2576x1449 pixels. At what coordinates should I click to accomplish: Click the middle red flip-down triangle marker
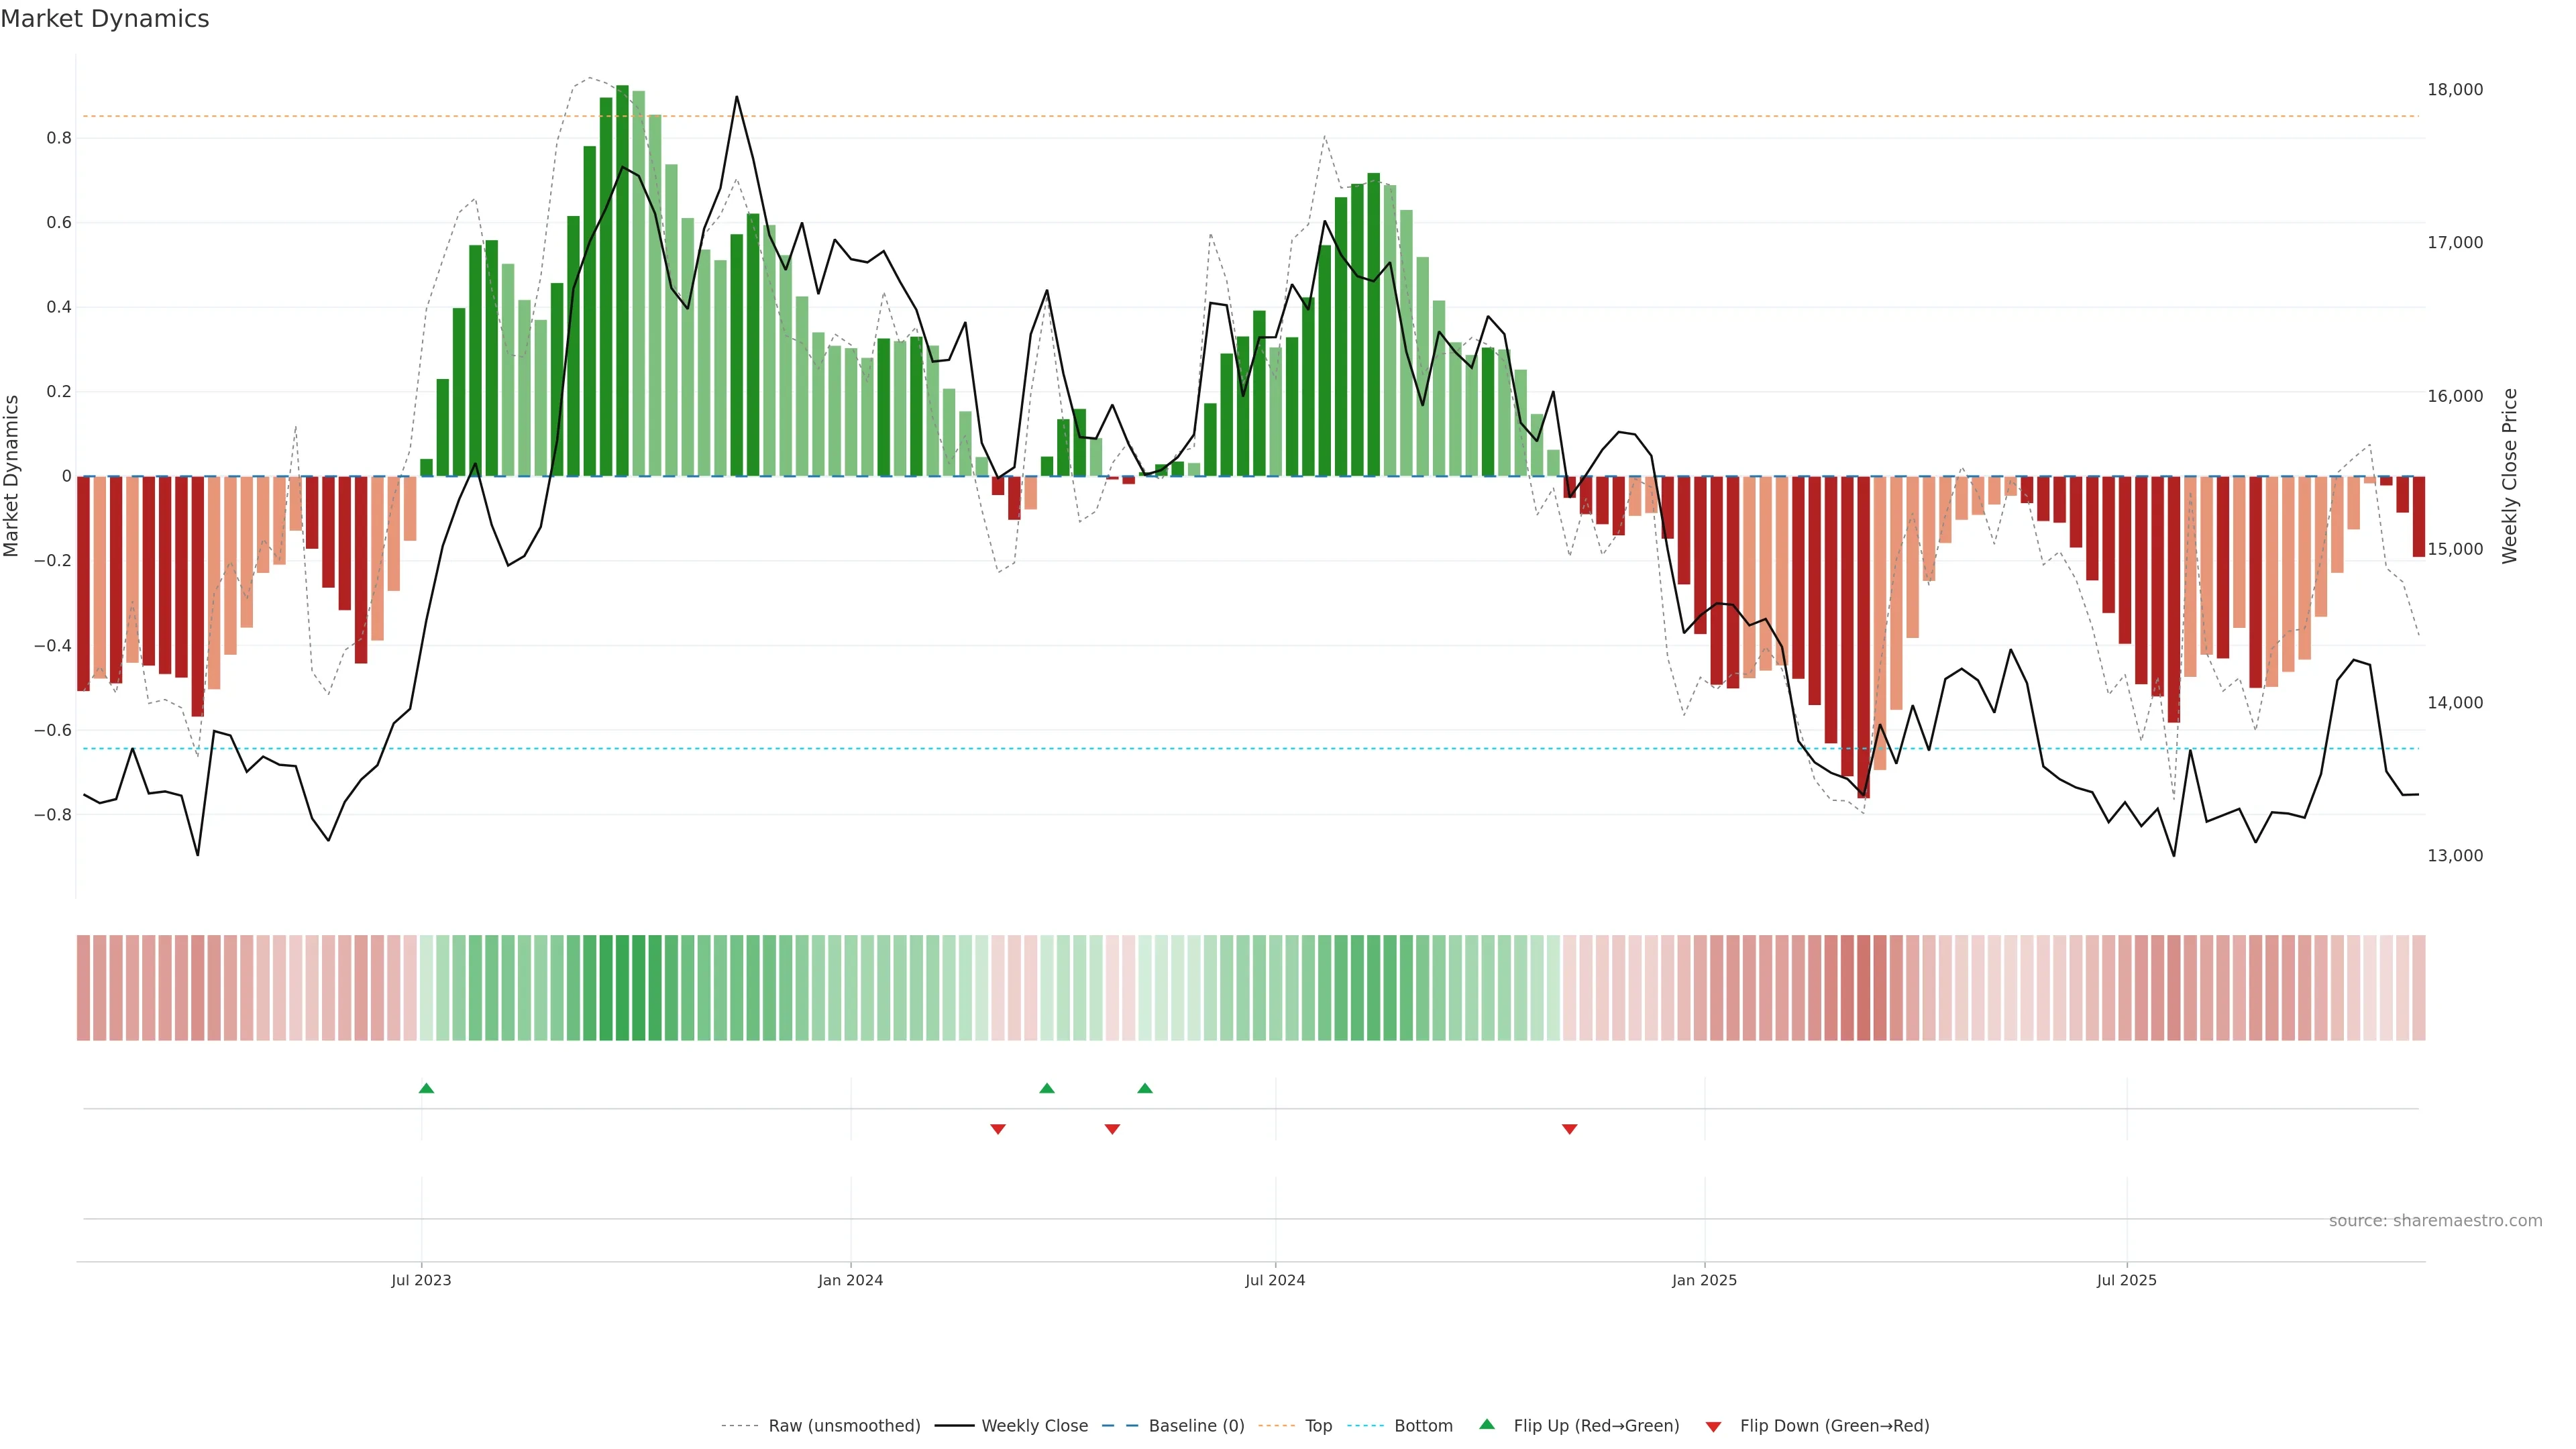point(1112,1129)
